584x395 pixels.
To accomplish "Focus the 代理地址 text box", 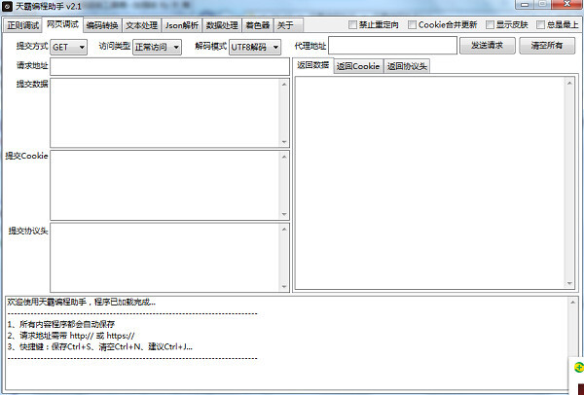I will 392,46.
